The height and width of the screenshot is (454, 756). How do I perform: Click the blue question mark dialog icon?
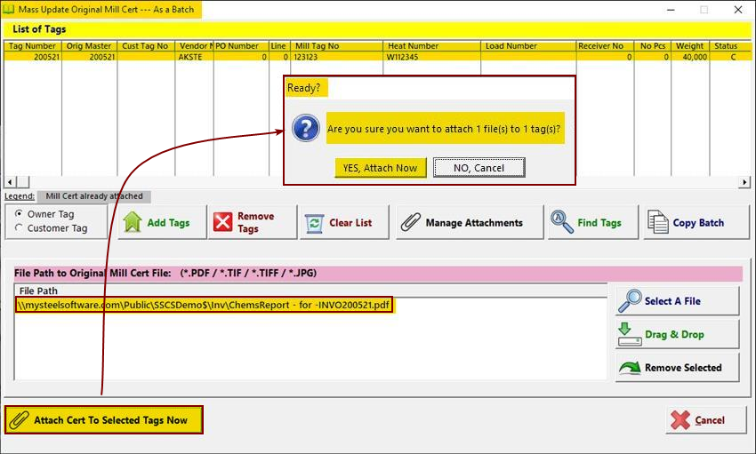point(306,128)
